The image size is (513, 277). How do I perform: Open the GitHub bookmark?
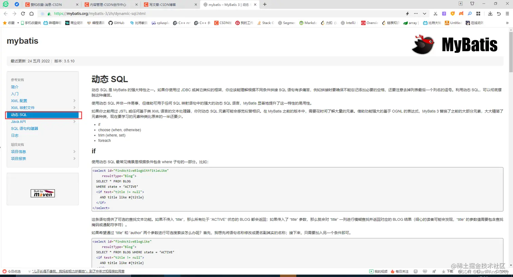click(116, 23)
